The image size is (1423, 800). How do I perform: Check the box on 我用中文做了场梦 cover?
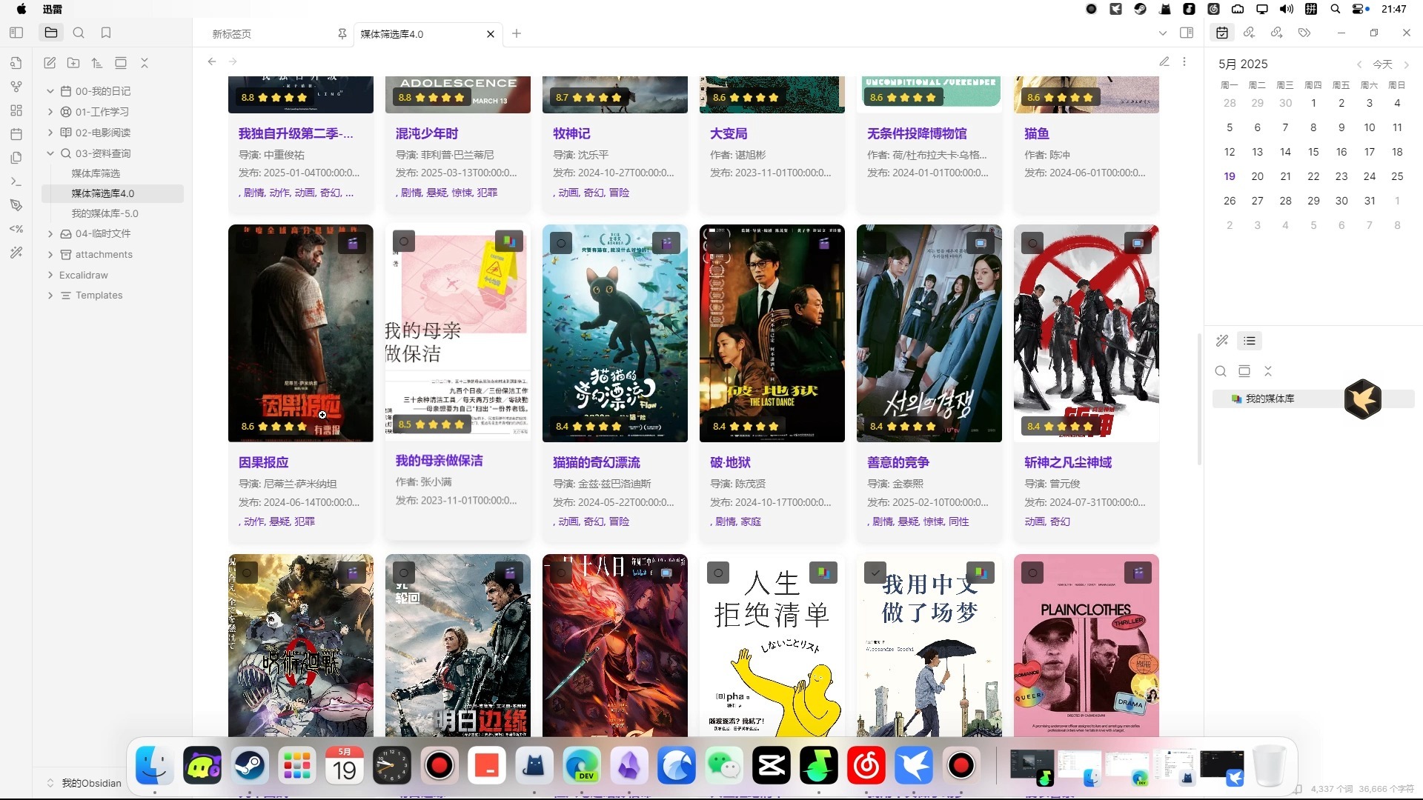pyautogui.click(x=875, y=573)
